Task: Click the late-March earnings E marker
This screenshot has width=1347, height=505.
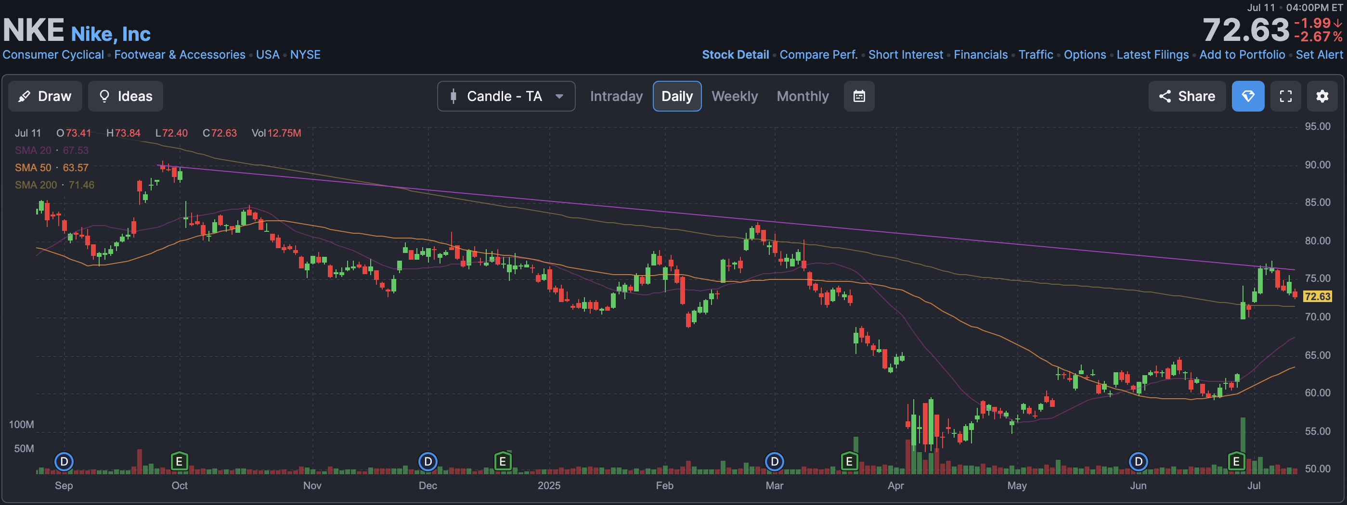Action: point(849,462)
